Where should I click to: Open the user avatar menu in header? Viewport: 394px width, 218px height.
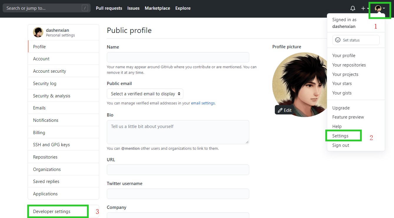[380, 9]
